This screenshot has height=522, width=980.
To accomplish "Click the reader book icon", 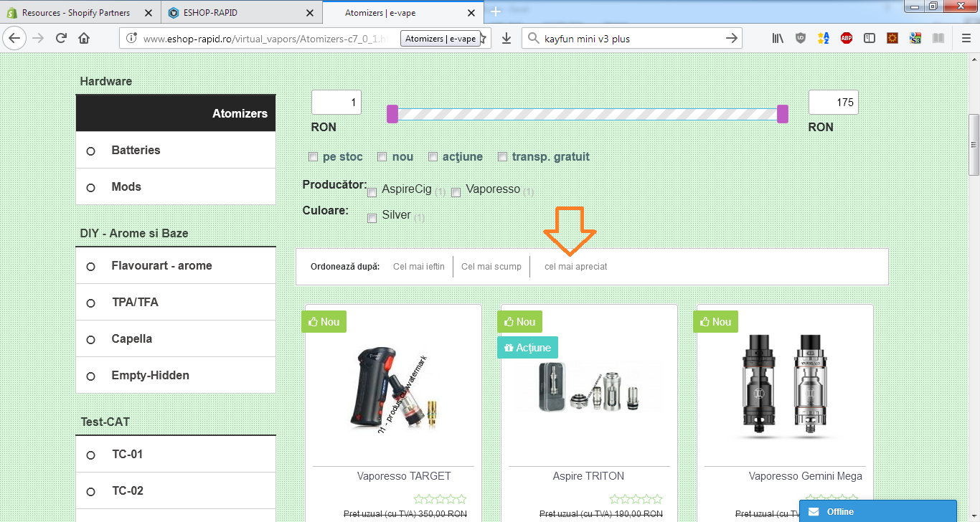I will coord(938,39).
